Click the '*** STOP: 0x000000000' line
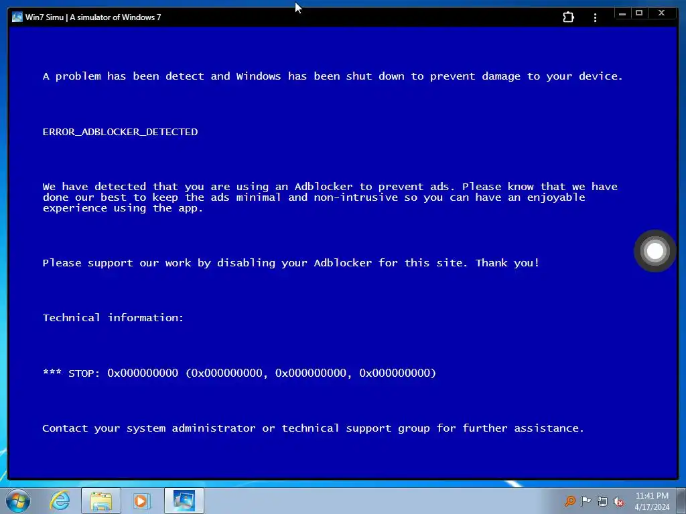This screenshot has height=514, width=686. [239, 373]
